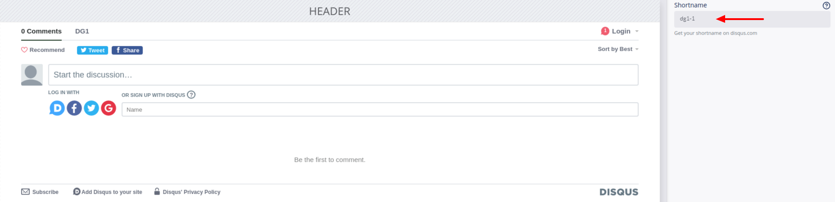Subscribe to the thread by email

coord(40,192)
